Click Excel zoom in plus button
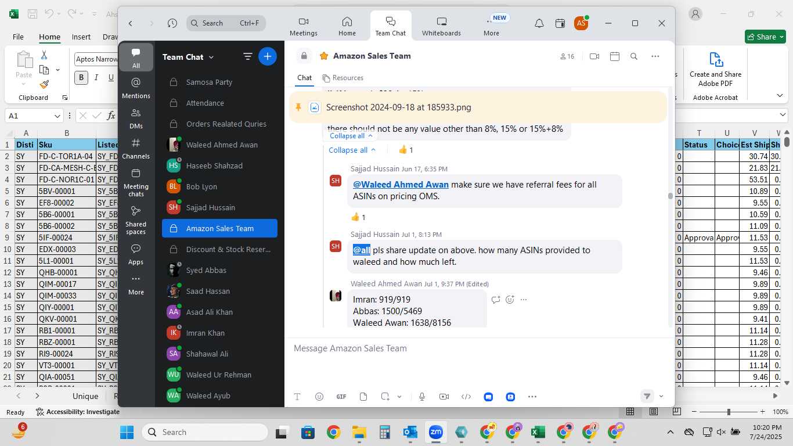Image resolution: width=793 pixels, height=446 pixels. (x=762, y=412)
